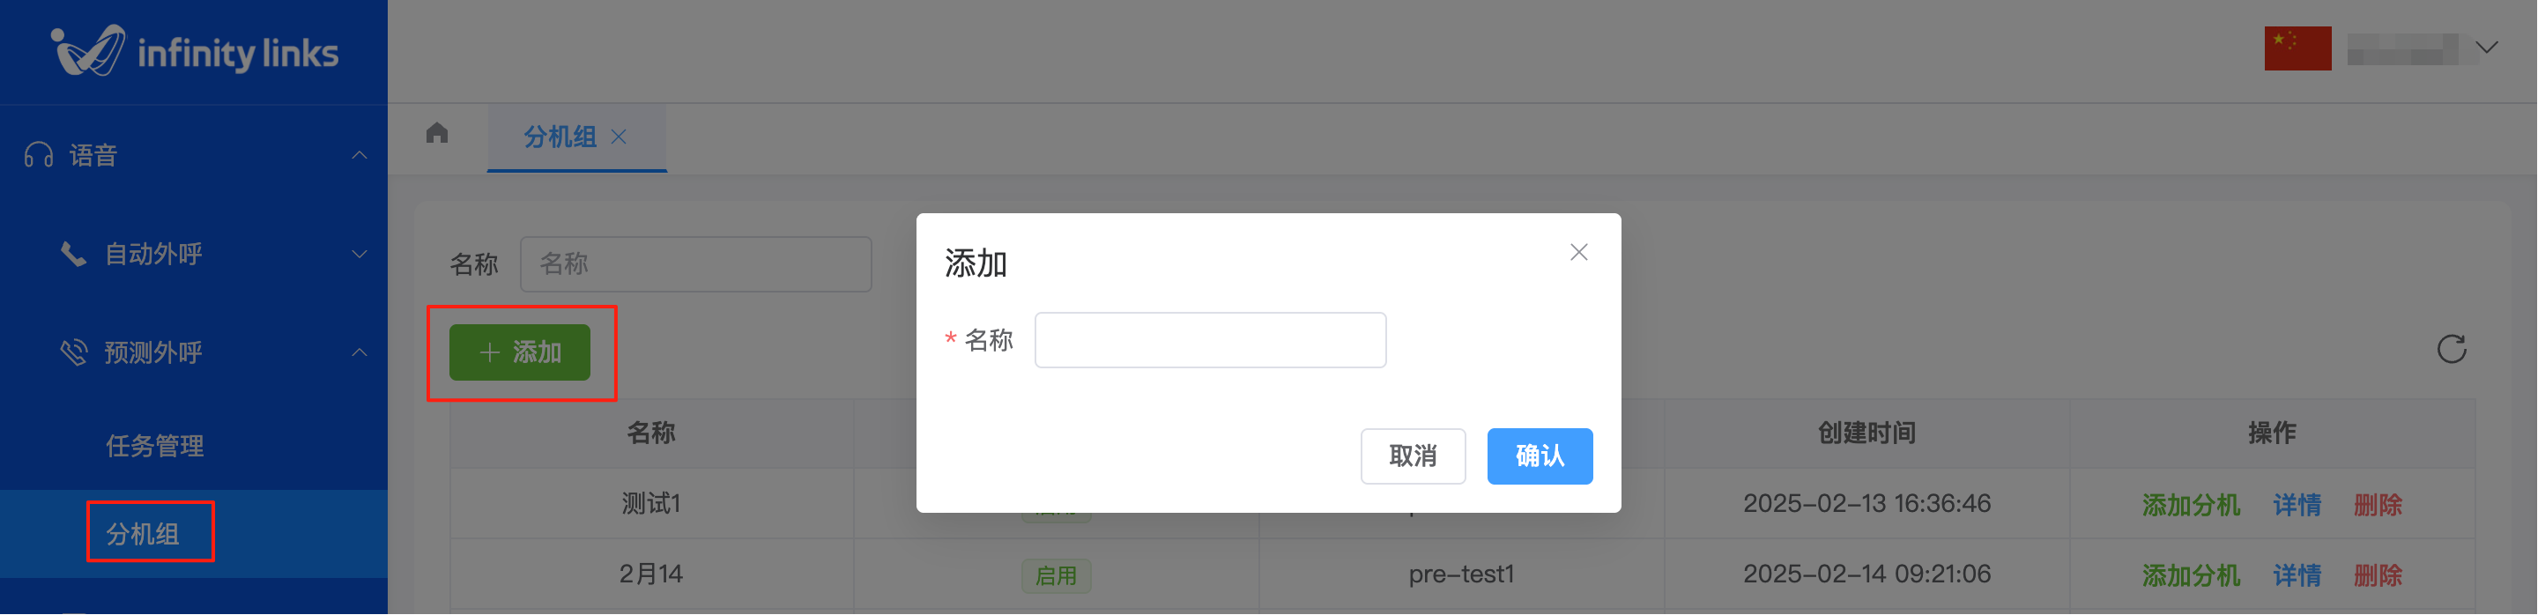Viewport: 2538px width, 615px height.
Task: Click the 预测外呼 phone icon
Action: pyautogui.click(x=74, y=352)
